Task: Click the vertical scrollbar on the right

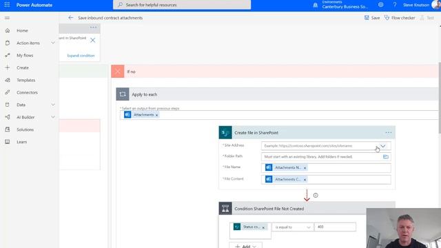Action: pyautogui.click(x=440, y=98)
